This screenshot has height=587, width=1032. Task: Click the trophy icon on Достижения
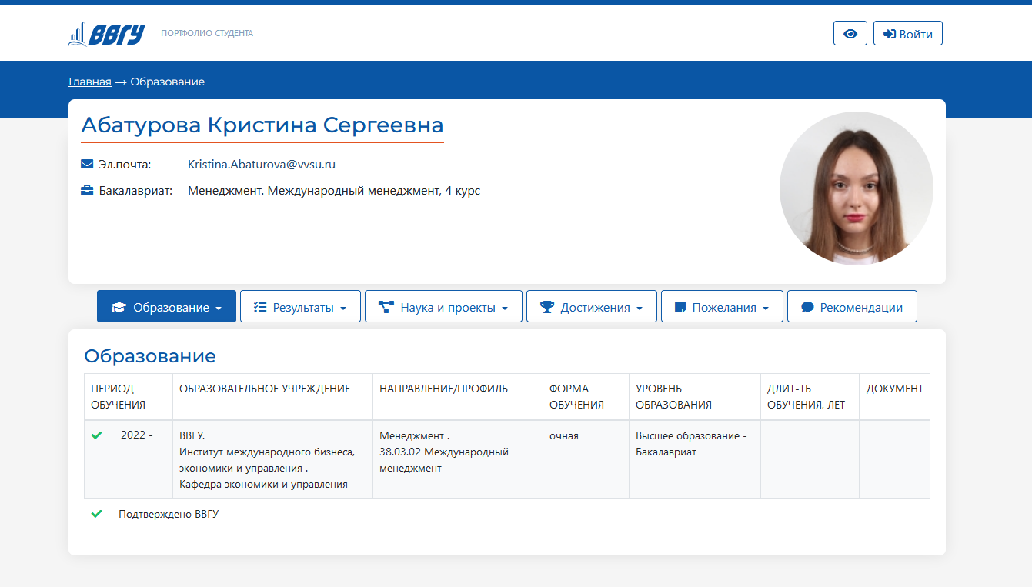tap(547, 307)
